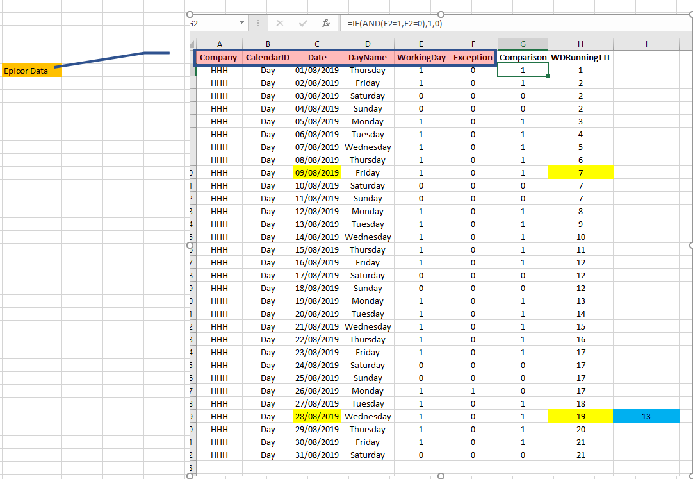The height and width of the screenshot is (479, 693).
Task: Select date cell 05/08/2019
Action: click(x=317, y=121)
